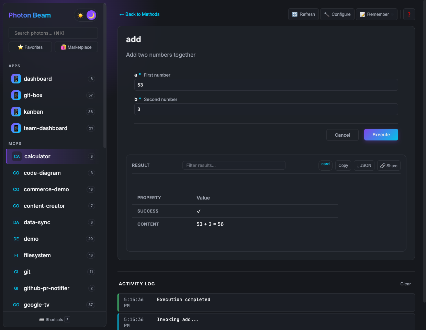Click the SUCCESS checkmark value
This screenshot has height=330, width=426.
pyautogui.click(x=199, y=211)
